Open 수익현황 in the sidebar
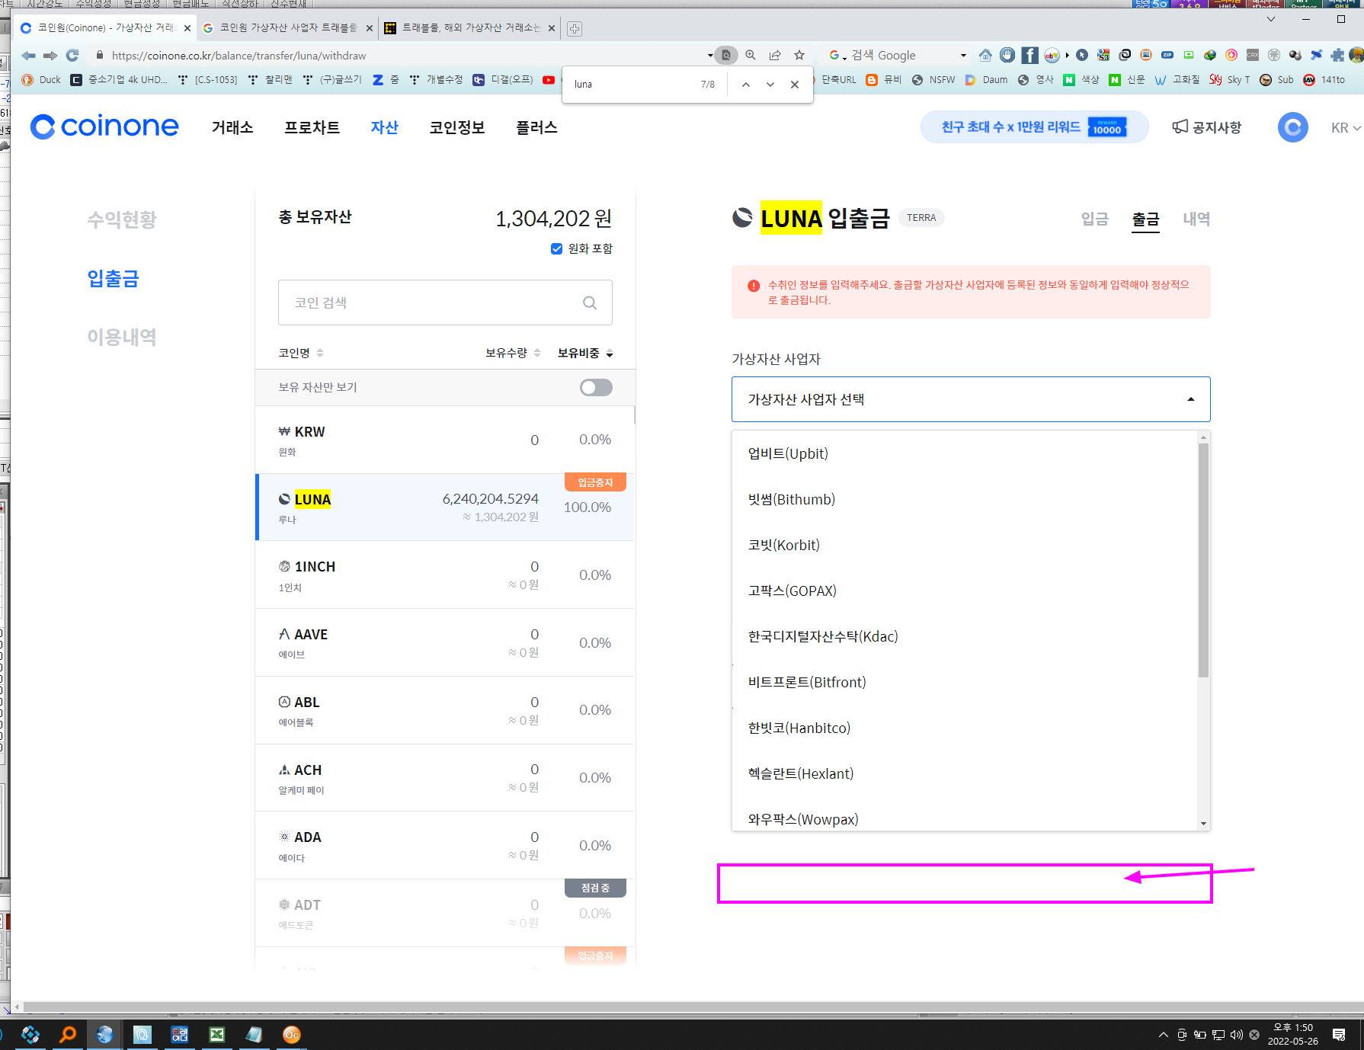This screenshot has height=1050, width=1364. (x=122, y=219)
